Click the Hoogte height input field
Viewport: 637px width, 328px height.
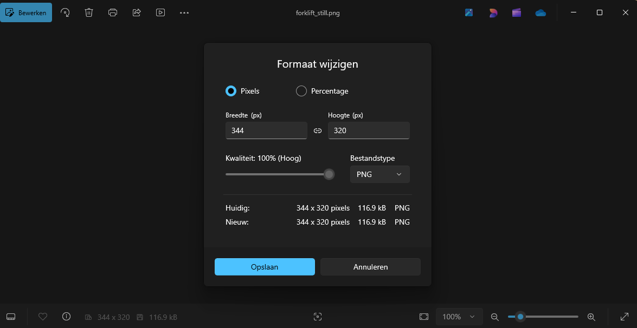tap(369, 130)
